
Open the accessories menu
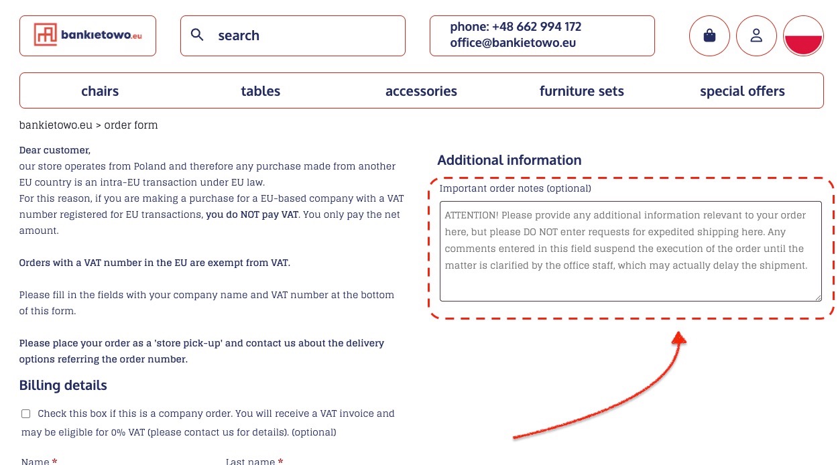[421, 91]
